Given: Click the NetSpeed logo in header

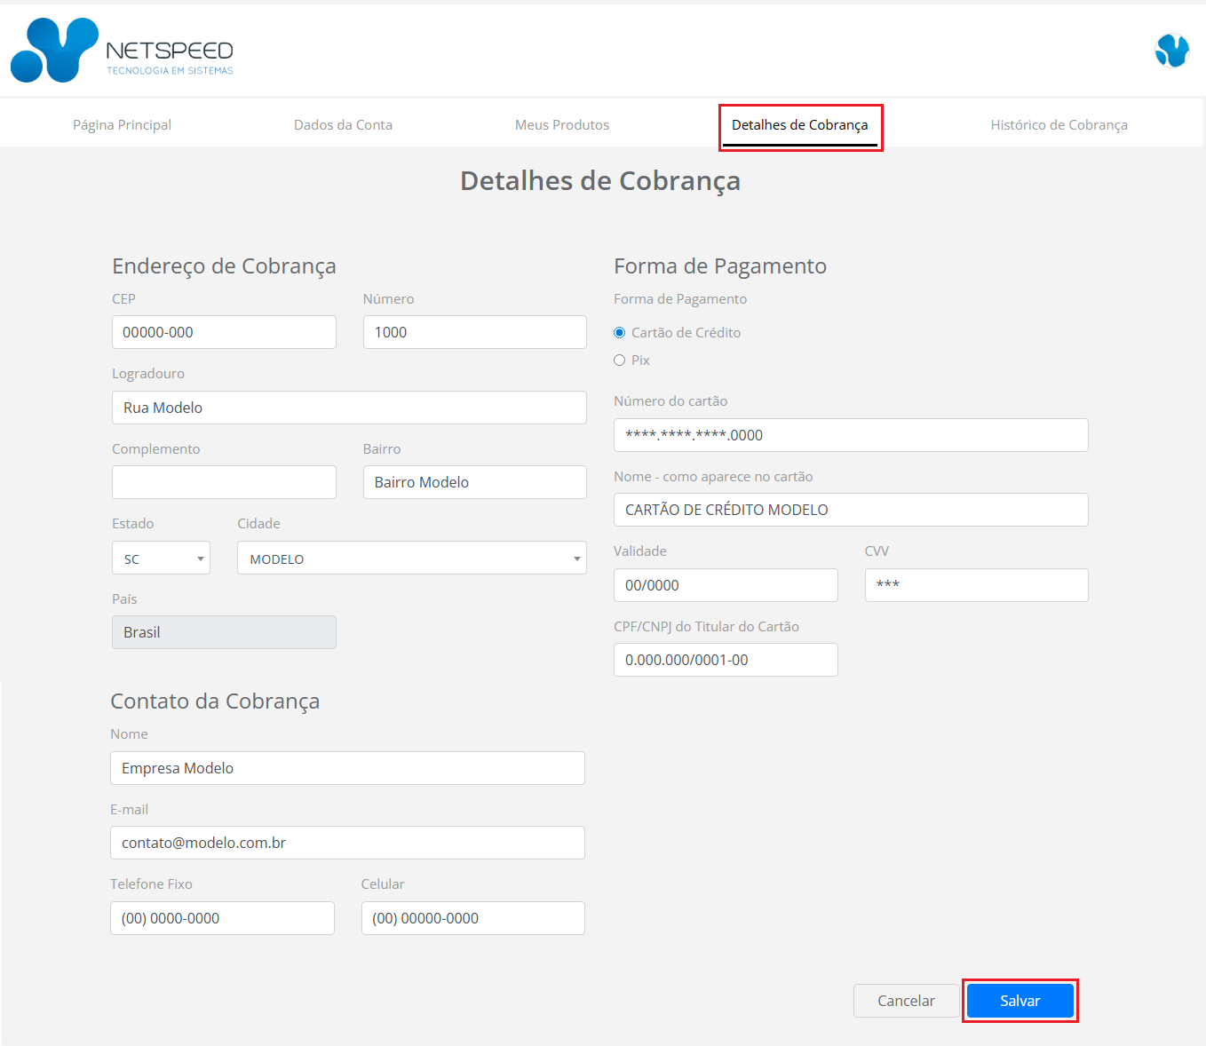Looking at the screenshot, I should pos(122,51).
